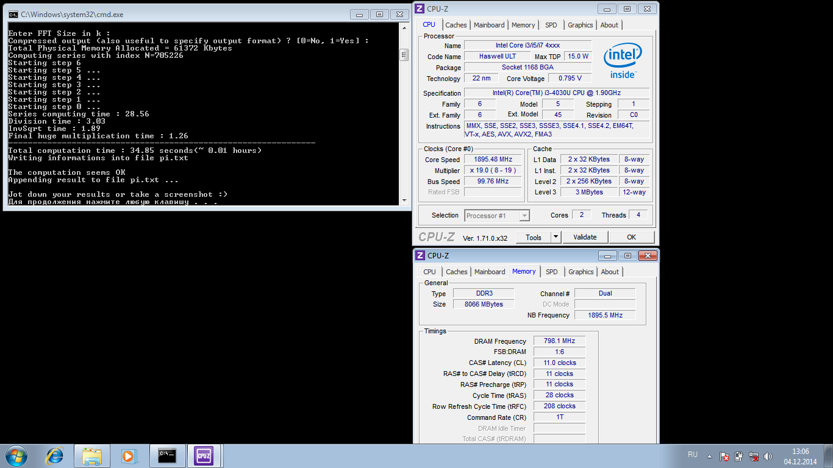Click Max TDP value '15.0 W'
Viewport: 833px width, 468px height.
(x=578, y=57)
